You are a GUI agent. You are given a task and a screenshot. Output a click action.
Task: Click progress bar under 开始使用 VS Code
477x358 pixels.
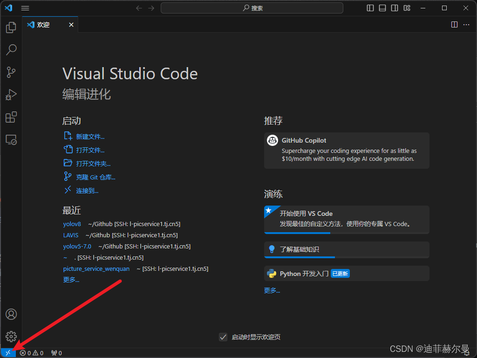[x=347, y=233]
